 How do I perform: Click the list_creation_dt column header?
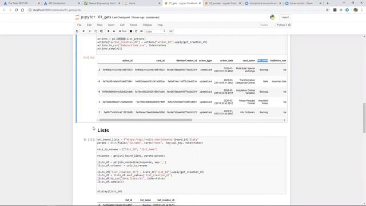[x=166, y=200]
